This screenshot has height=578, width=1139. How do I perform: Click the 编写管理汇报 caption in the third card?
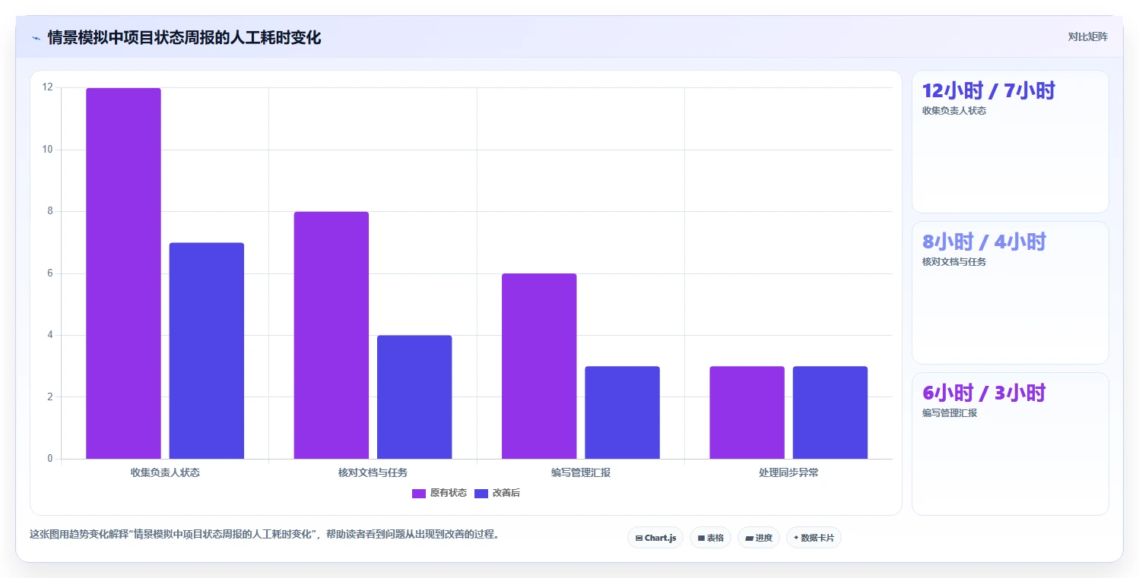[949, 412]
